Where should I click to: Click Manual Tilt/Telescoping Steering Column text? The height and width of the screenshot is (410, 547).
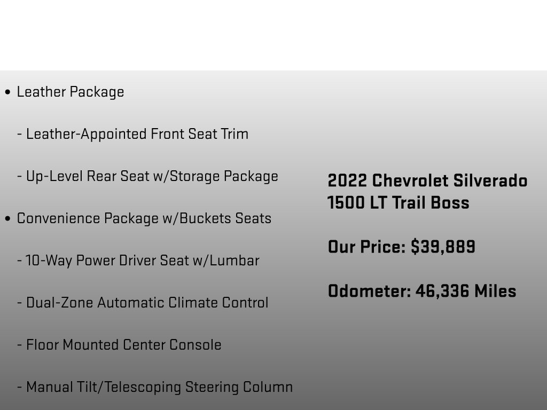(155, 388)
